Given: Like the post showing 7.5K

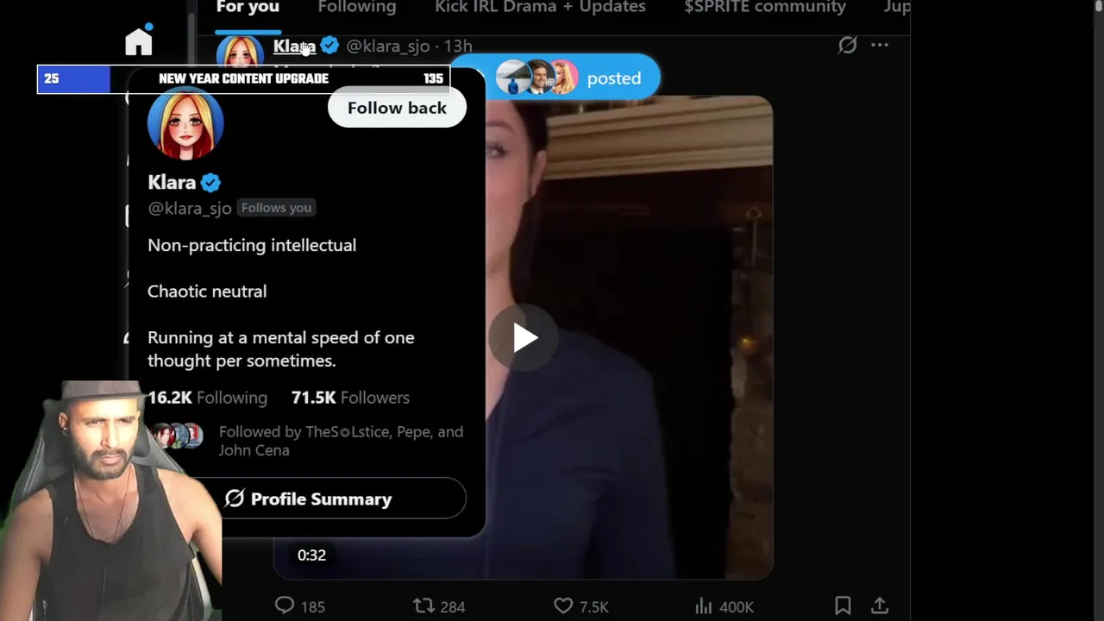Looking at the screenshot, I should pos(581,606).
